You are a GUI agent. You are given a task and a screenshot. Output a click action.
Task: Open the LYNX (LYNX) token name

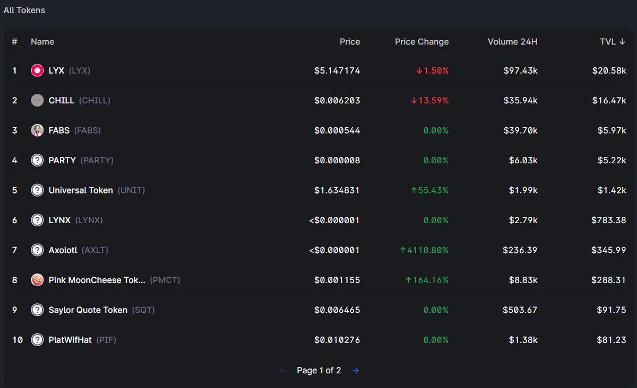75,220
